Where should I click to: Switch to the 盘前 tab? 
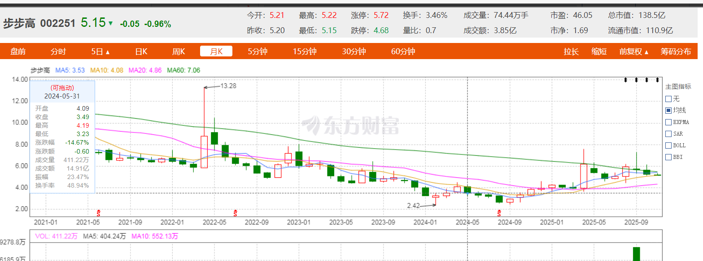(x=18, y=51)
